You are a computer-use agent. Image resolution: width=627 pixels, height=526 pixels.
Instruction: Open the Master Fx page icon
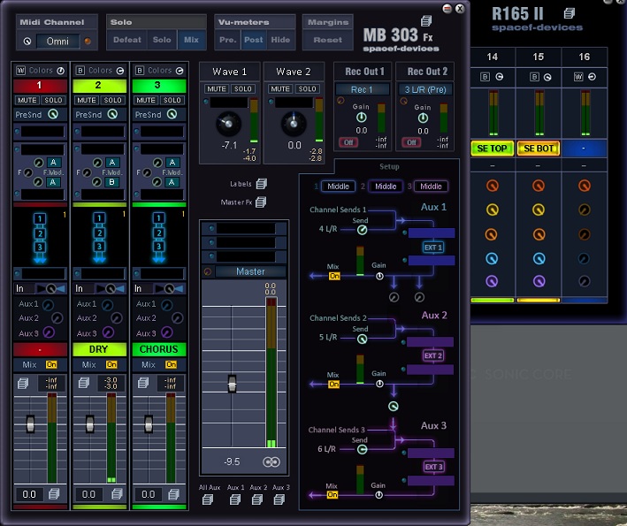[261, 202]
